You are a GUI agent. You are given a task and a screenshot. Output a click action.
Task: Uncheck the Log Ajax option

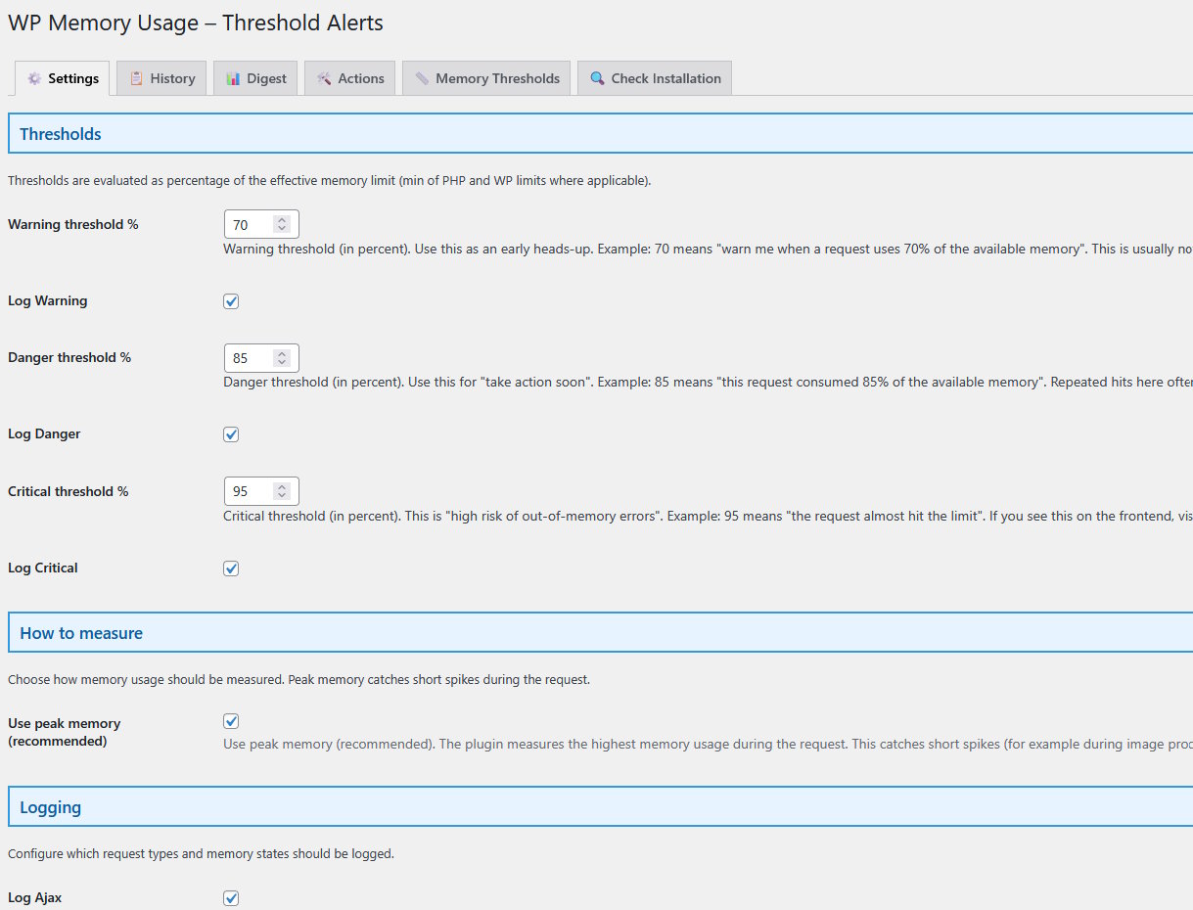point(231,898)
